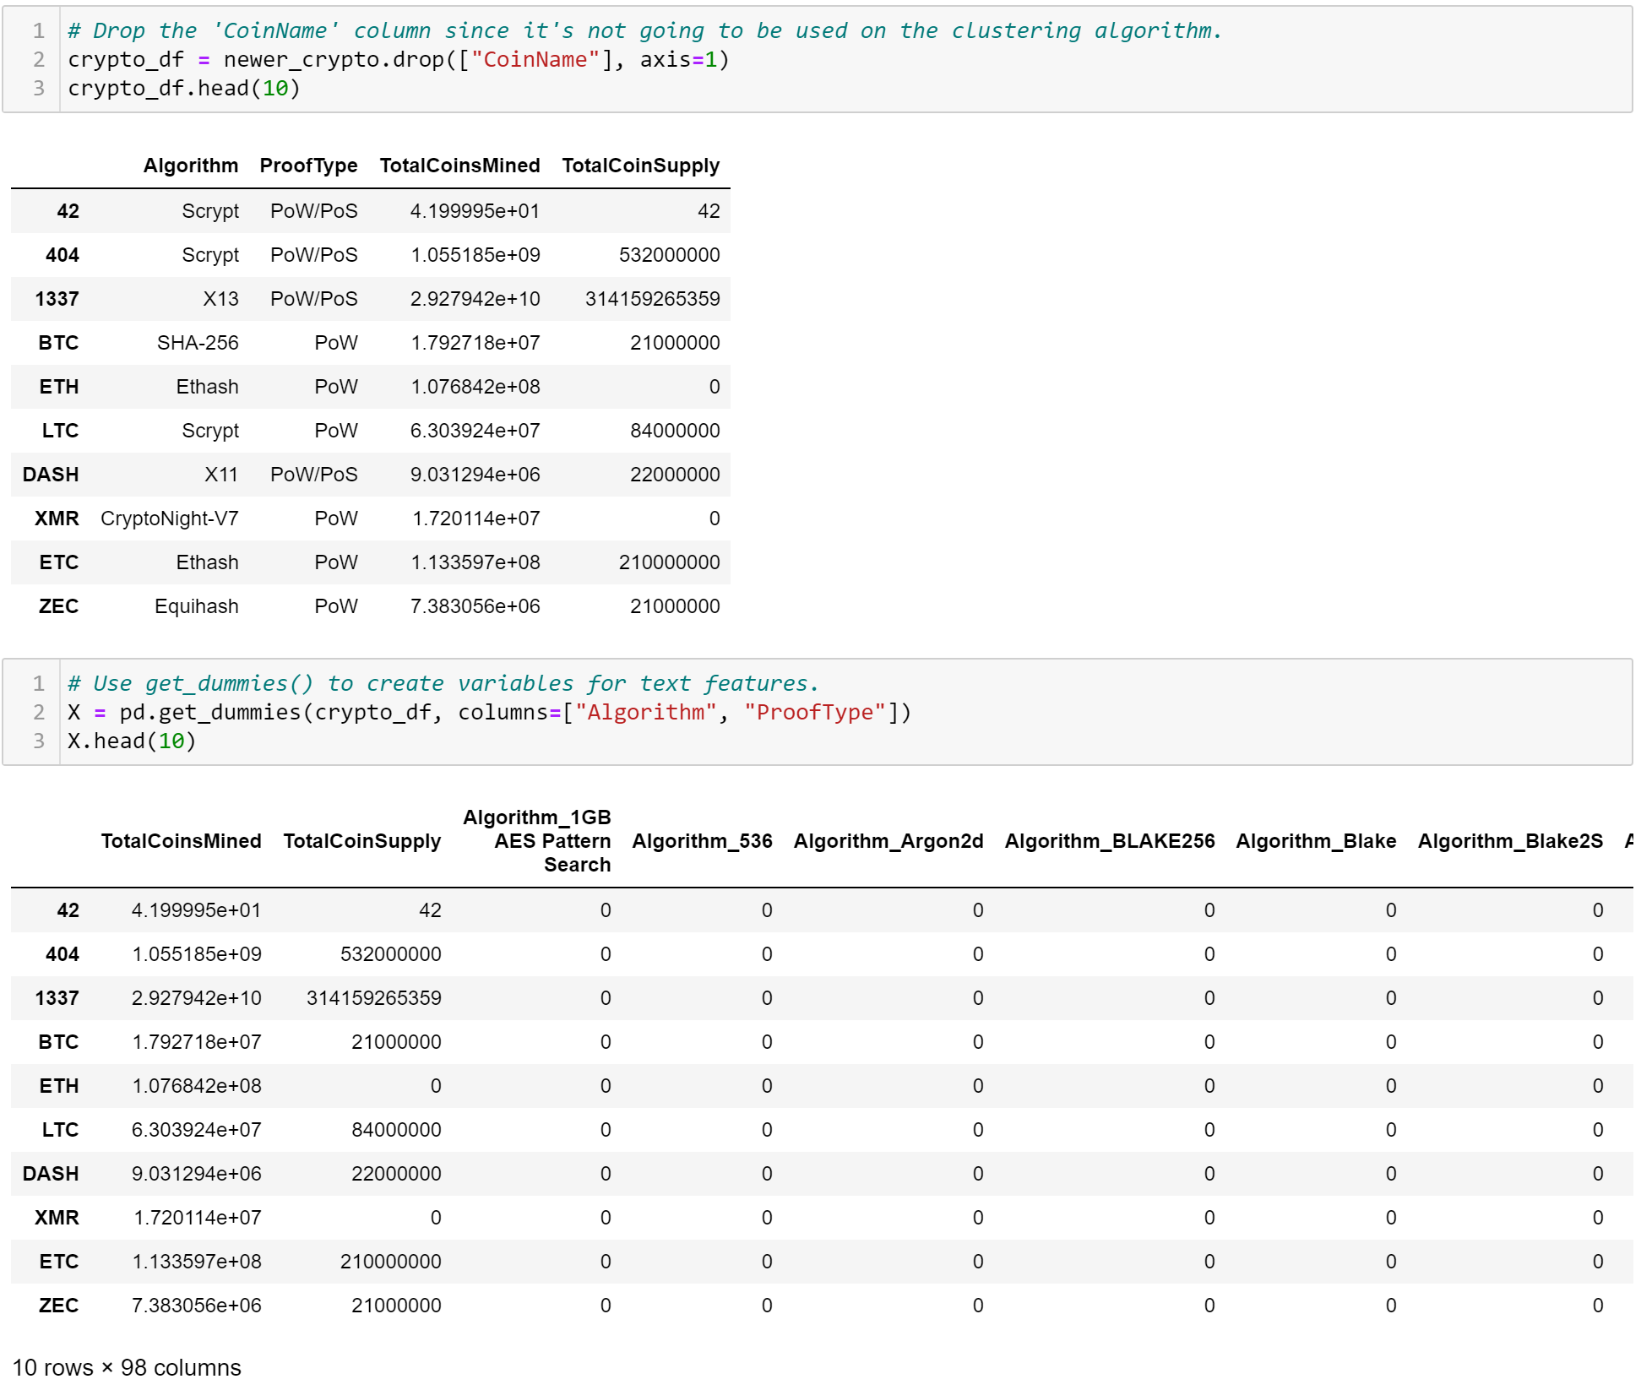Click the Algorithm_BLAKE256 column header
Image resolution: width=1641 pixels, height=1390 pixels.
pos(1110,841)
